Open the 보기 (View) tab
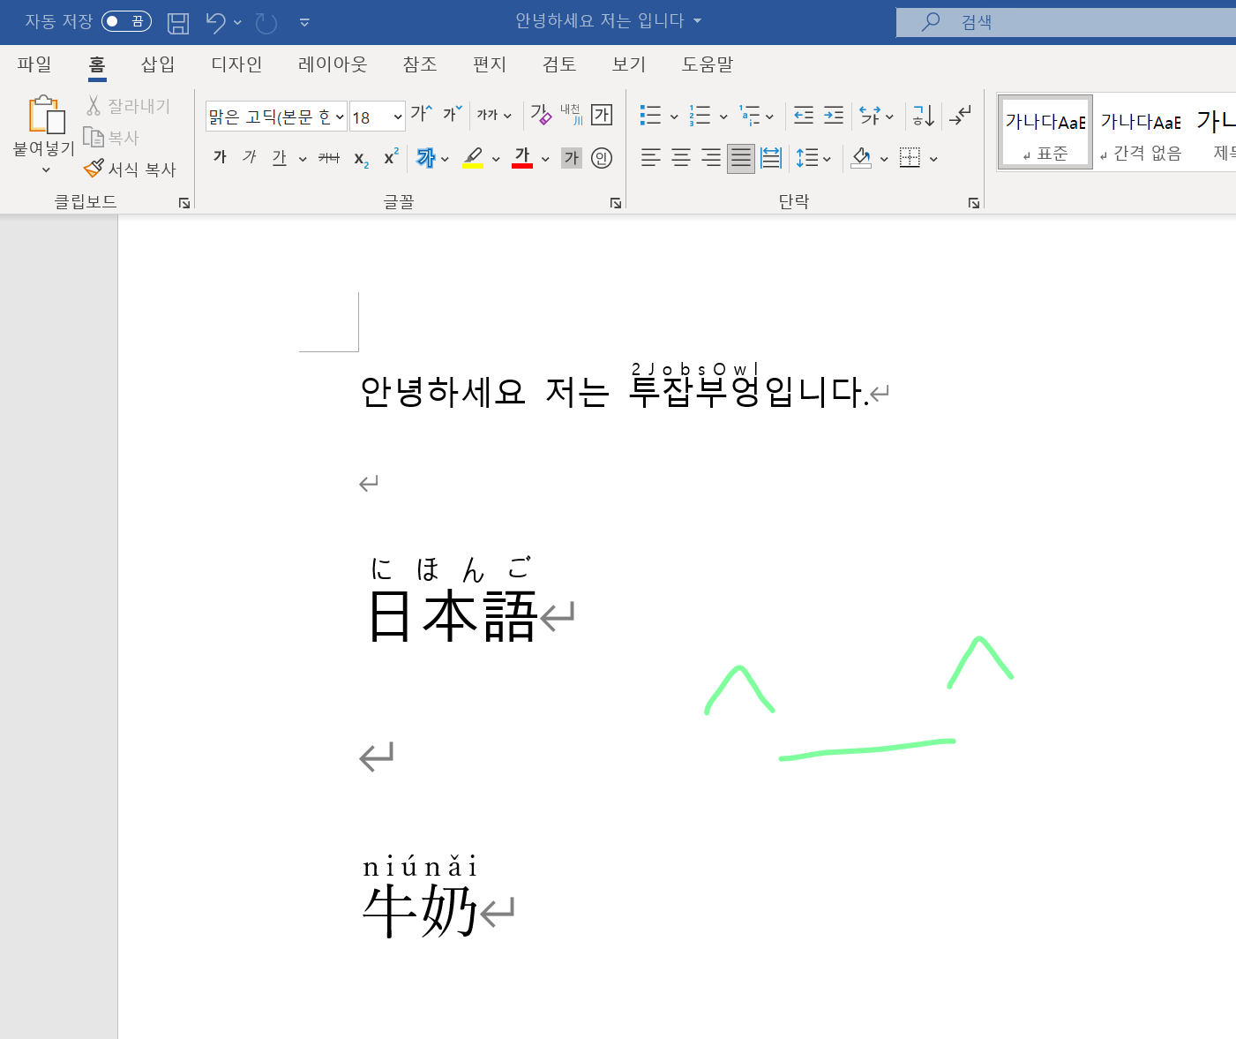The height and width of the screenshot is (1039, 1236). 629,64
